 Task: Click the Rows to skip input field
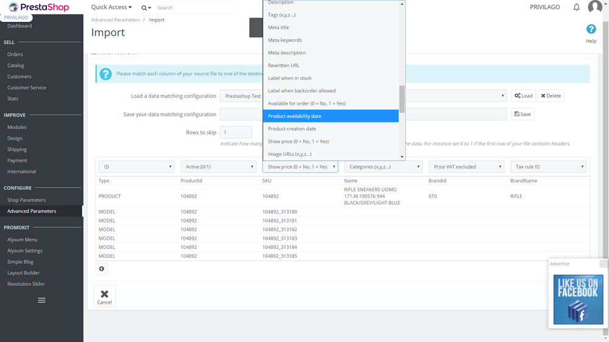pos(236,133)
